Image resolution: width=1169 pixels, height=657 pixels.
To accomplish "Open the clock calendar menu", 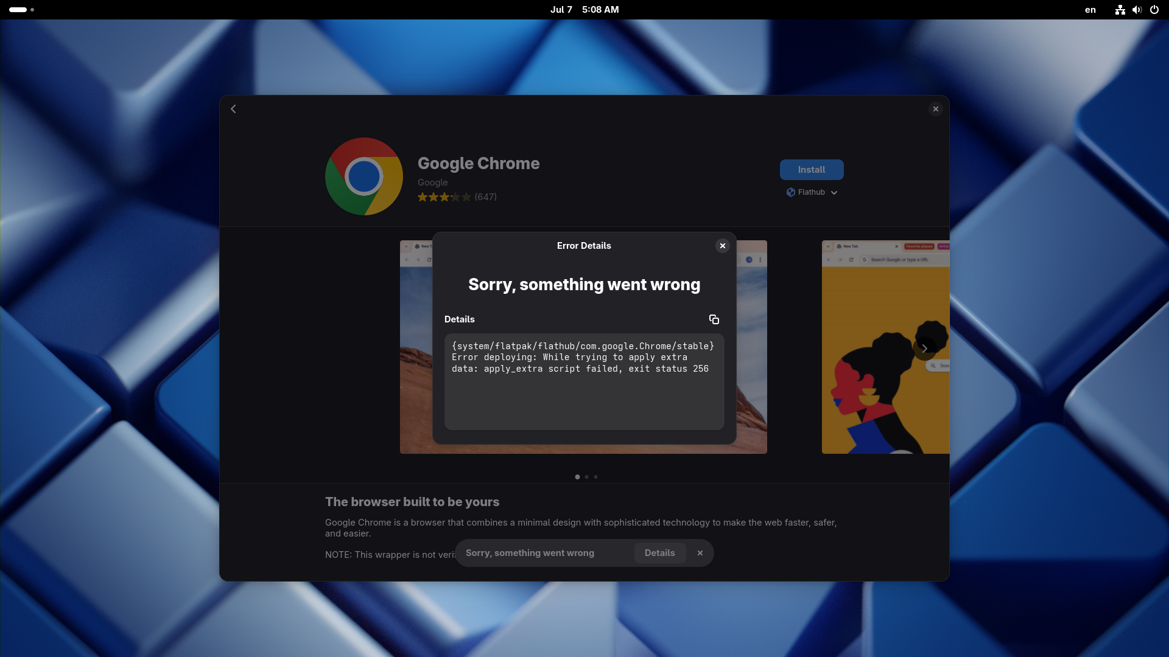I will (584, 10).
